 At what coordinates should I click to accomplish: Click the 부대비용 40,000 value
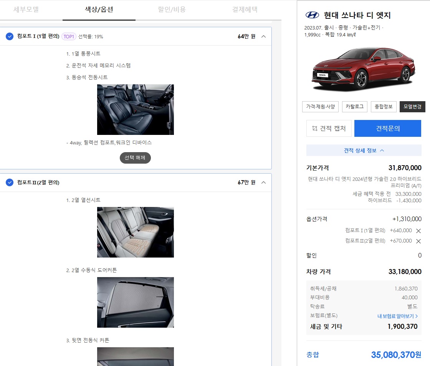(x=410, y=297)
